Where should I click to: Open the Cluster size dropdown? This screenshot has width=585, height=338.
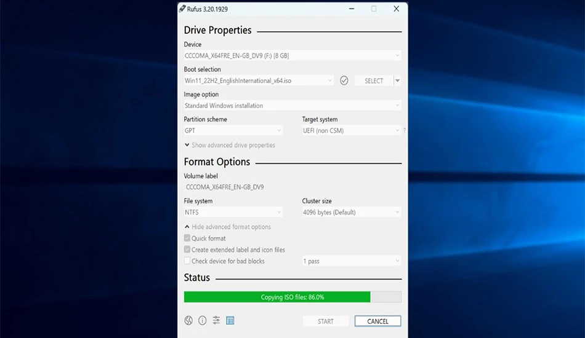pyautogui.click(x=352, y=212)
